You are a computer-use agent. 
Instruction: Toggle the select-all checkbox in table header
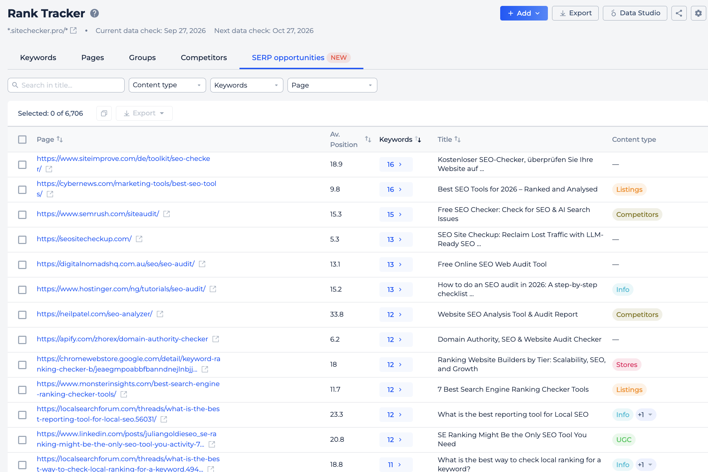(x=22, y=139)
